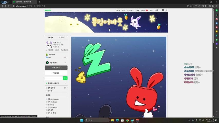Image resolution: width=219 pixels, height=123 pixels.
Task: Open 카페관리 link
Action: coord(50,50)
